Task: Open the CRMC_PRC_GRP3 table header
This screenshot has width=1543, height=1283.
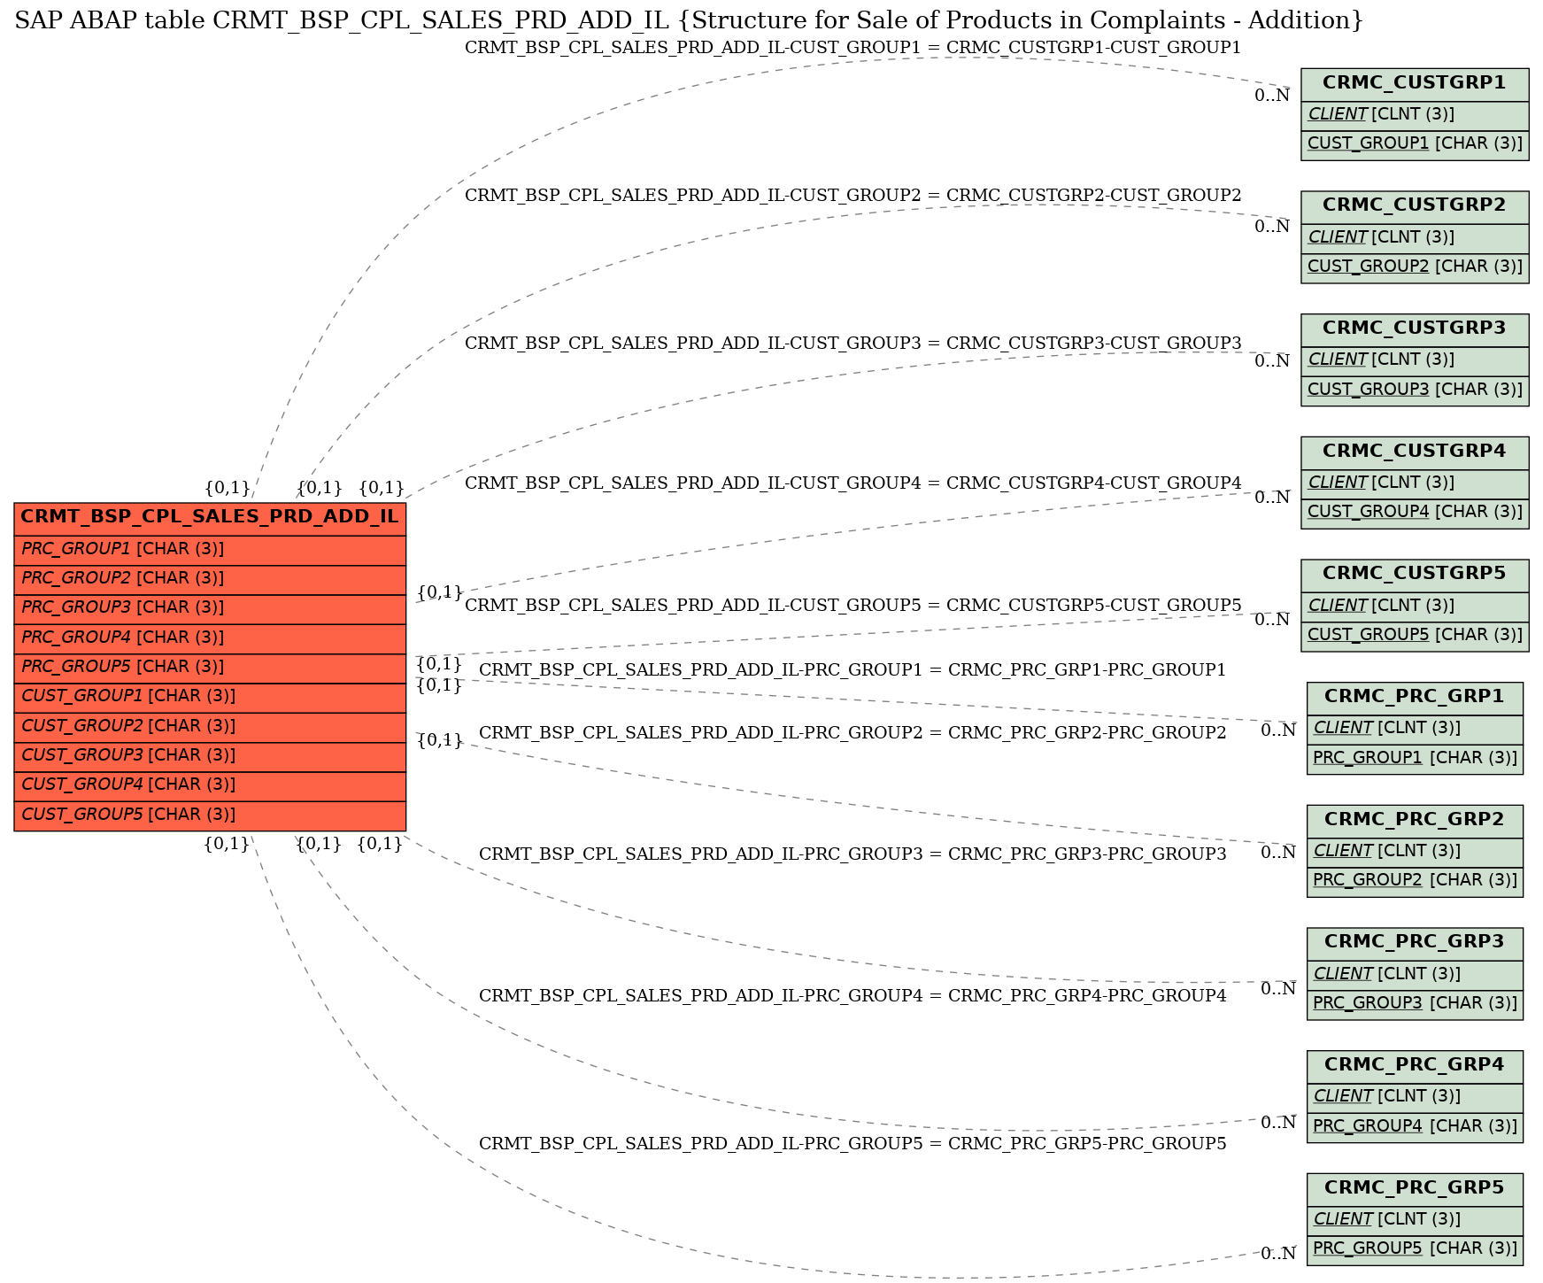Action: 1415,943
